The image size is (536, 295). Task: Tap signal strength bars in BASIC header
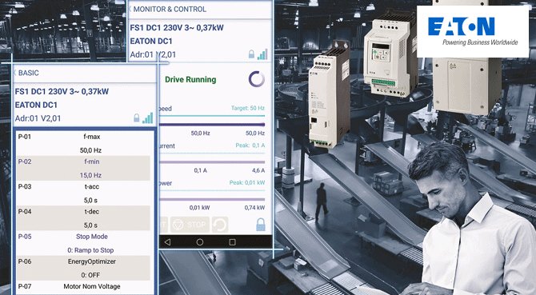148,118
